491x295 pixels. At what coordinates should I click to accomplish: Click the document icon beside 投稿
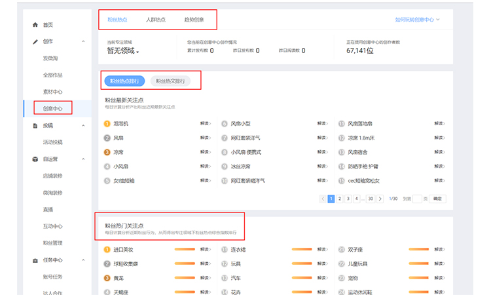[35, 126]
